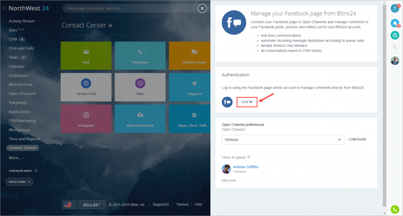This screenshot has height=216, width=403.
Task: Click the Support24 footer link
Action: [161, 205]
